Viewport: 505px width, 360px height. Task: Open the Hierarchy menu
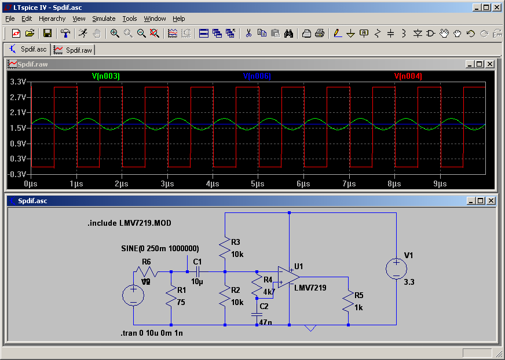coord(52,19)
